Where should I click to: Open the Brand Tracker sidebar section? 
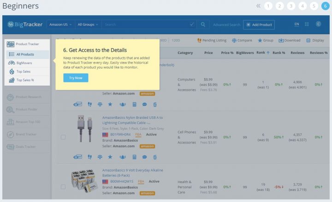tap(27, 134)
